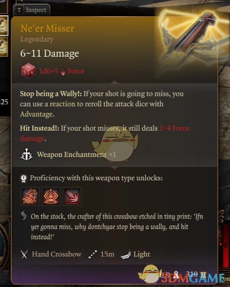Click the T key hint icon
The image size is (230, 287).
(x=19, y=10)
